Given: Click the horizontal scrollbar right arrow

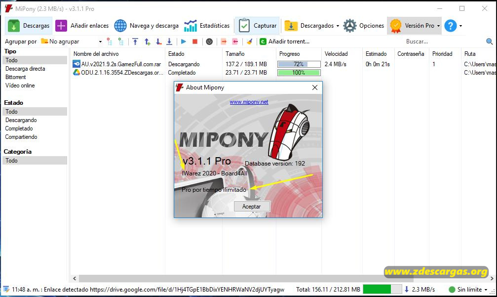Looking at the screenshot, I should 492,279.
